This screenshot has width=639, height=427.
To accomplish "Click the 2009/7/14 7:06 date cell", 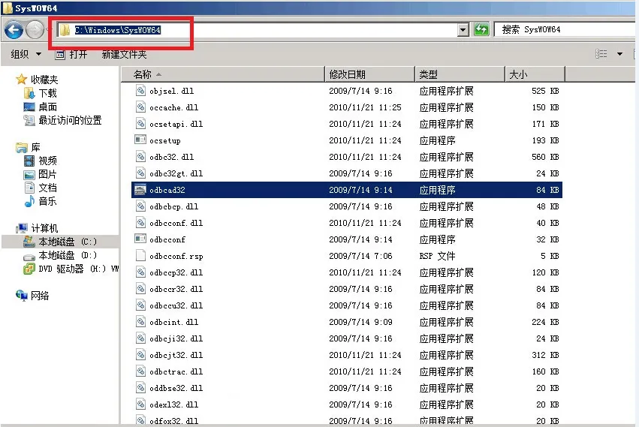I will tap(360, 256).
